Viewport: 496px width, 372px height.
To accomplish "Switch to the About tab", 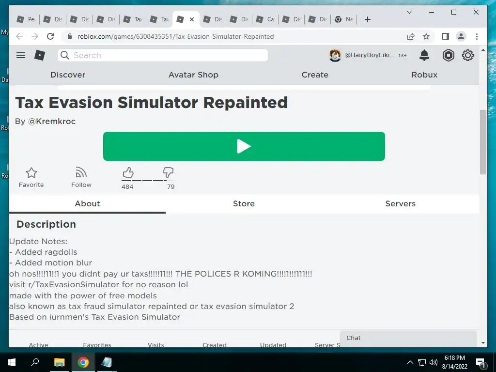I will (x=87, y=204).
